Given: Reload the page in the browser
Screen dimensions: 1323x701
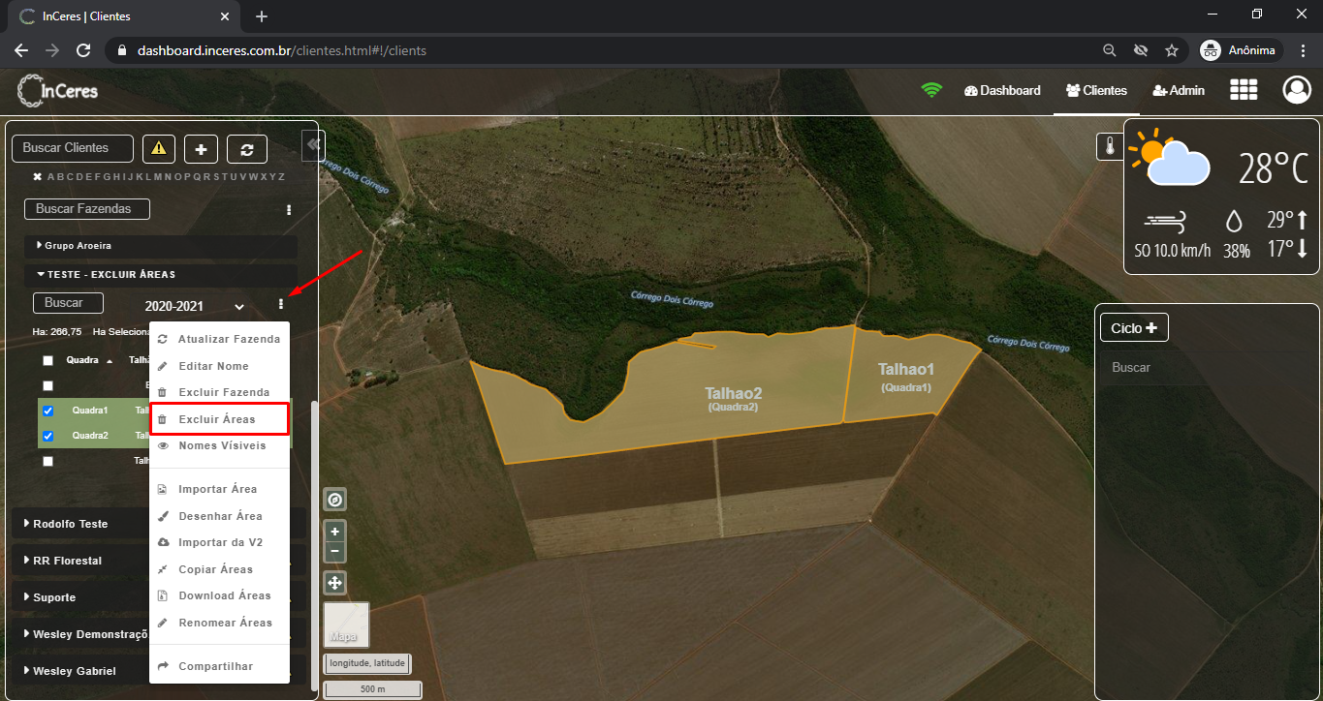Looking at the screenshot, I should [83, 50].
